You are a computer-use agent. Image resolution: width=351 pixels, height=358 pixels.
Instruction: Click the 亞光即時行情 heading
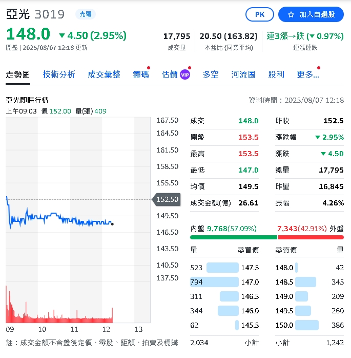(x=27, y=100)
